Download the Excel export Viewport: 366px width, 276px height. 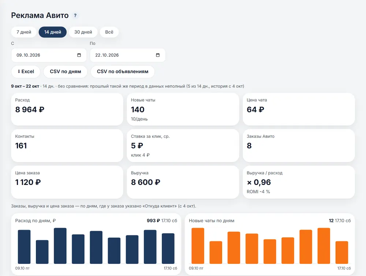click(26, 72)
